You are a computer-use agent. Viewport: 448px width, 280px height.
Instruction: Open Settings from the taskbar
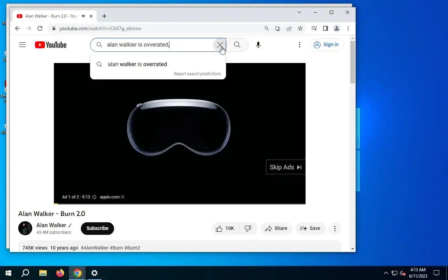[x=94, y=273]
